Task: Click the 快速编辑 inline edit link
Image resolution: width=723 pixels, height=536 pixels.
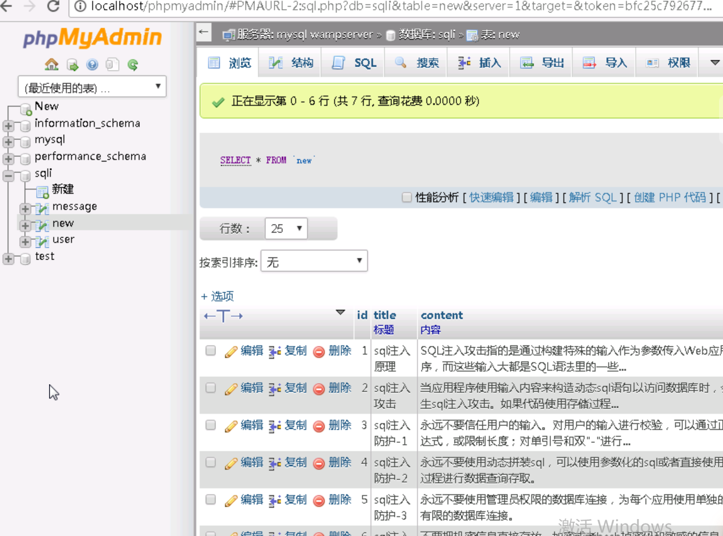Action: [491, 197]
